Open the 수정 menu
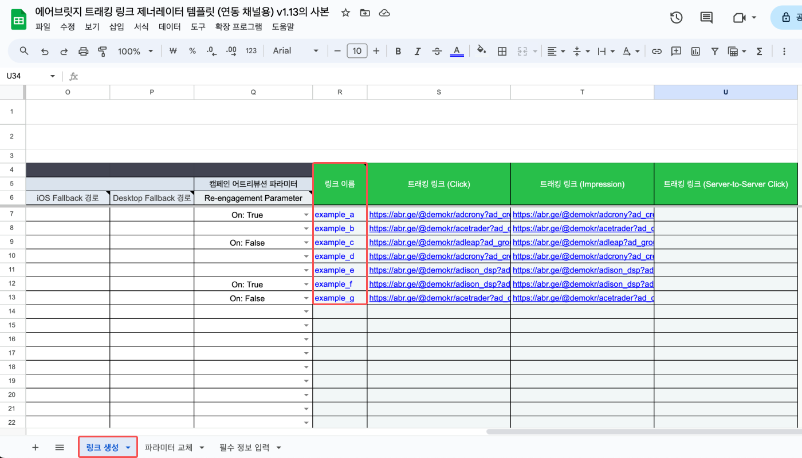This screenshot has height=458, width=802. (x=68, y=26)
